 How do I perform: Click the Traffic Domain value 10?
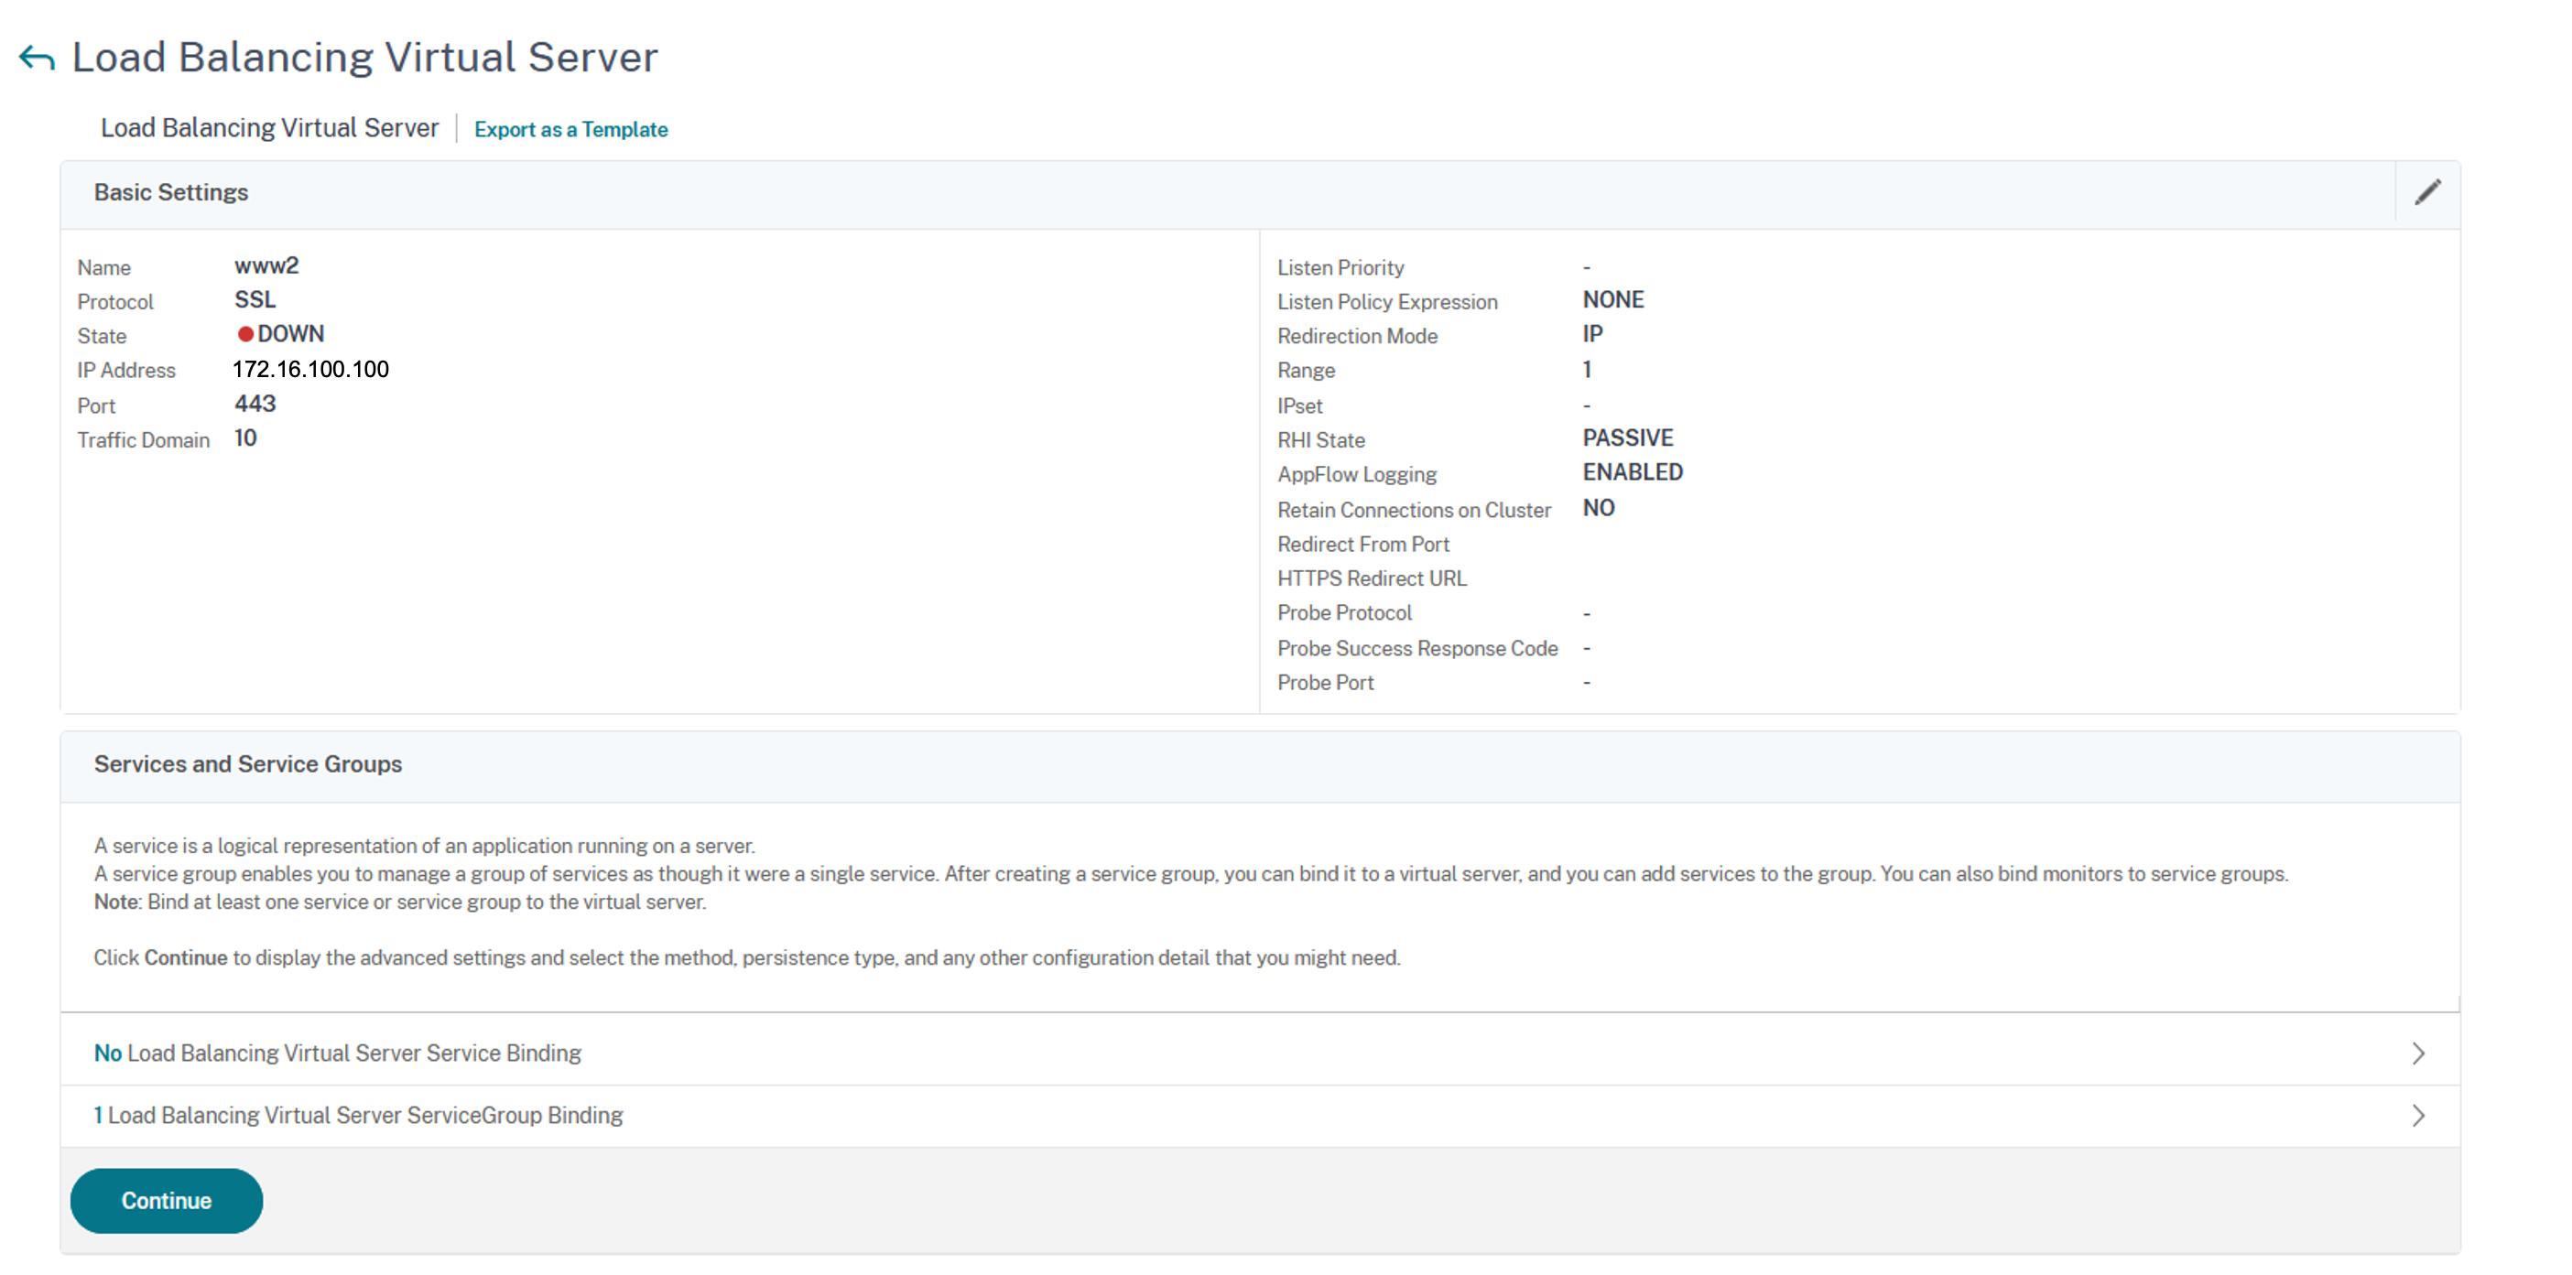[x=245, y=438]
